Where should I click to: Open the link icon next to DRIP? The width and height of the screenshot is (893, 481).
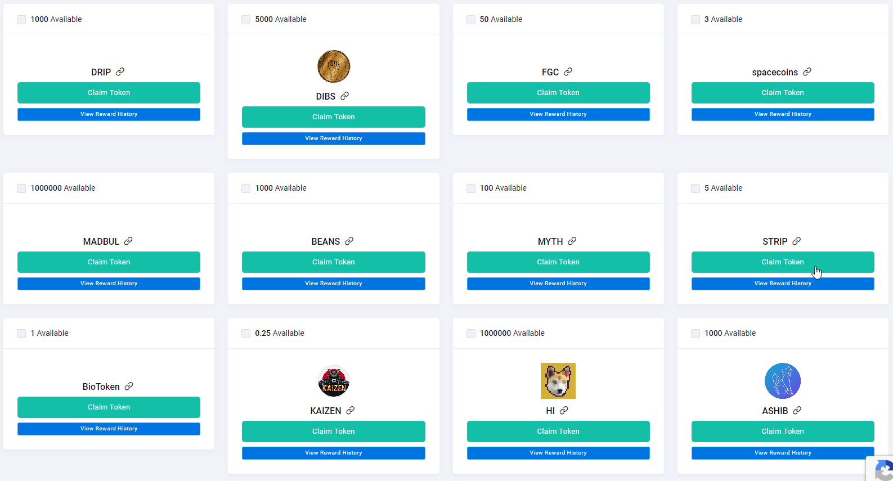tap(120, 72)
